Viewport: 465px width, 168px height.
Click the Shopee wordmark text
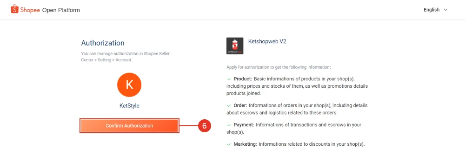tap(30, 10)
